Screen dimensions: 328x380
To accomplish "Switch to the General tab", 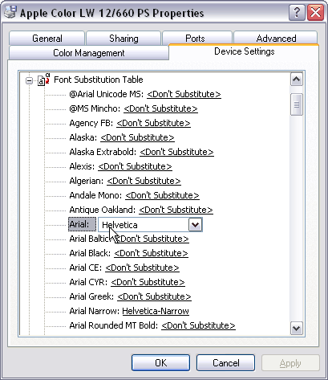I will (x=47, y=39).
